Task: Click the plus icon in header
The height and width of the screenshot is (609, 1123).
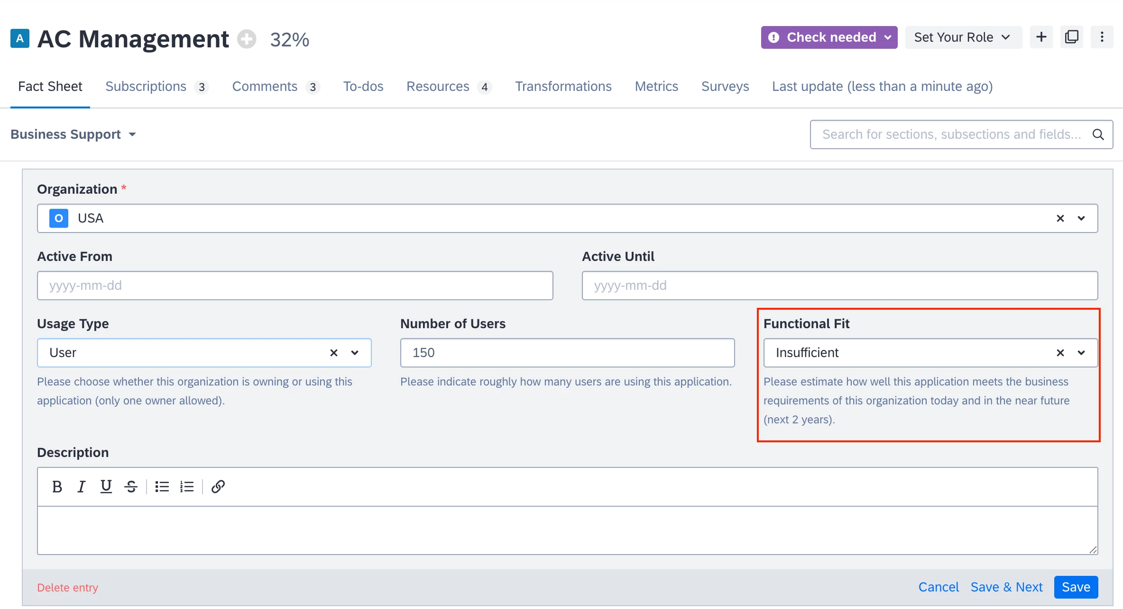Action: point(1041,37)
